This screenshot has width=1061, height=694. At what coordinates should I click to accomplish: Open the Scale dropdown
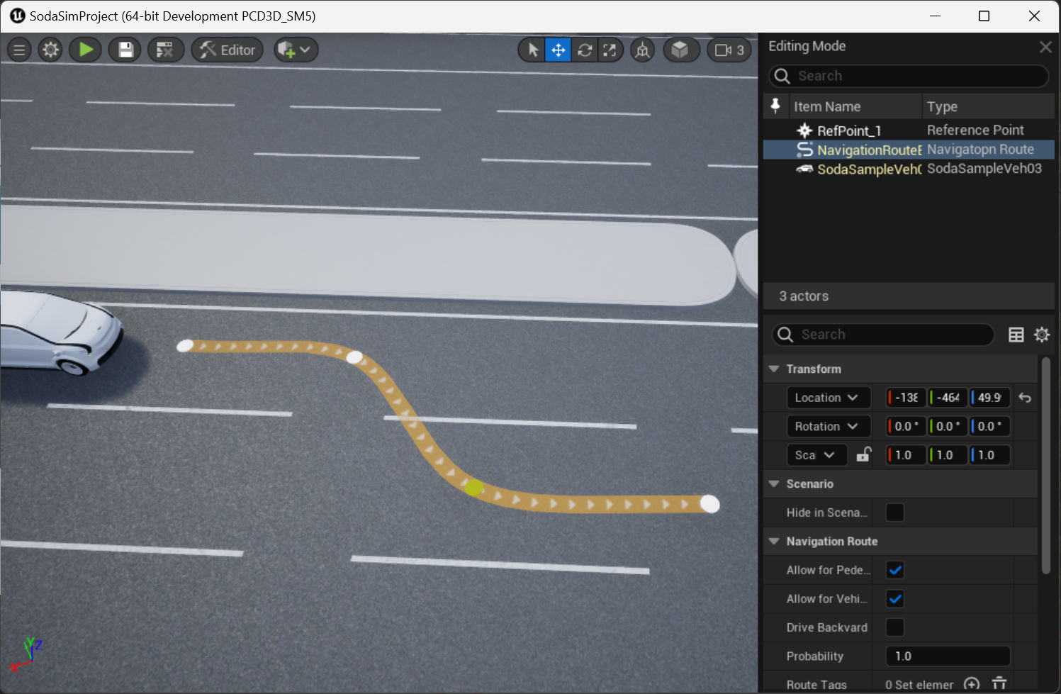[816, 455]
